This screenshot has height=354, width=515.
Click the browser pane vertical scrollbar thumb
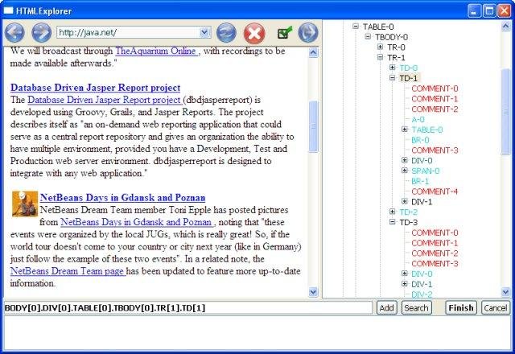click(313, 126)
